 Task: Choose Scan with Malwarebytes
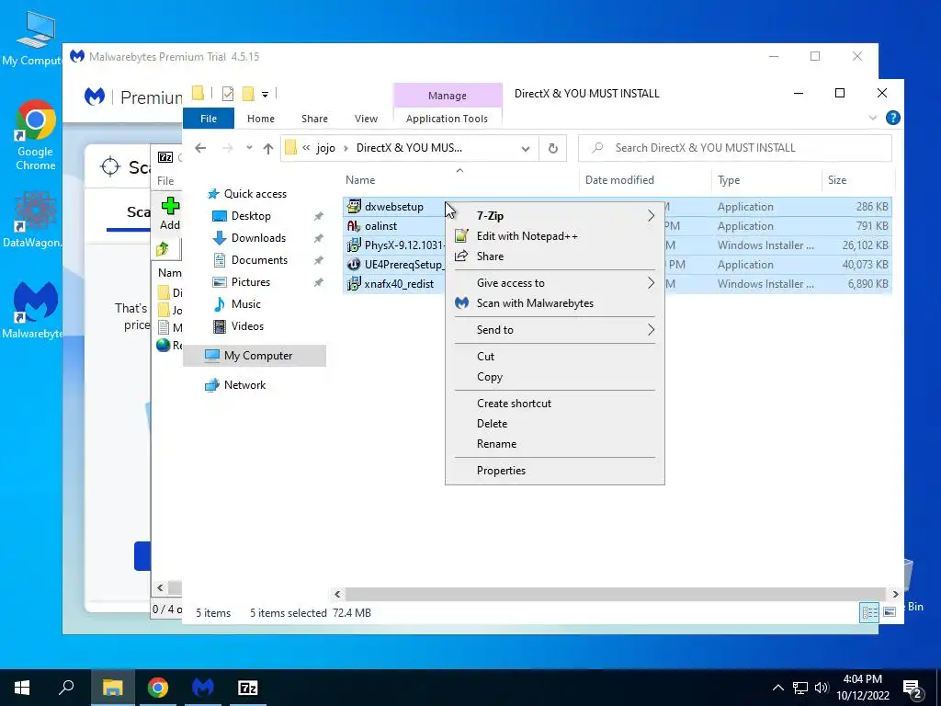pos(554,303)
